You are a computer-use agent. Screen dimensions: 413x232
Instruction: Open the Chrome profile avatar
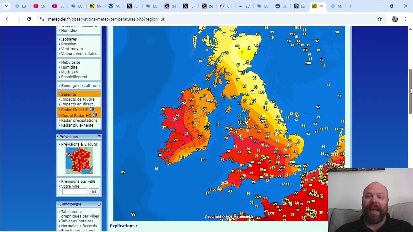click(x=395, y=19)
